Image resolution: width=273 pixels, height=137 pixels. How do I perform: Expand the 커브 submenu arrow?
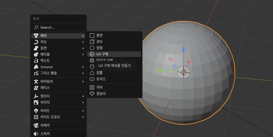[83, 42]
